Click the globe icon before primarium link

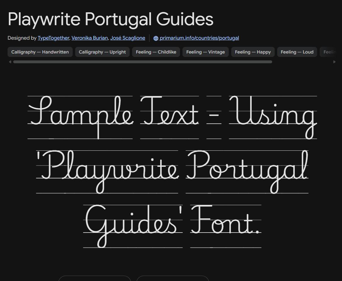click(x=156, y=38)
